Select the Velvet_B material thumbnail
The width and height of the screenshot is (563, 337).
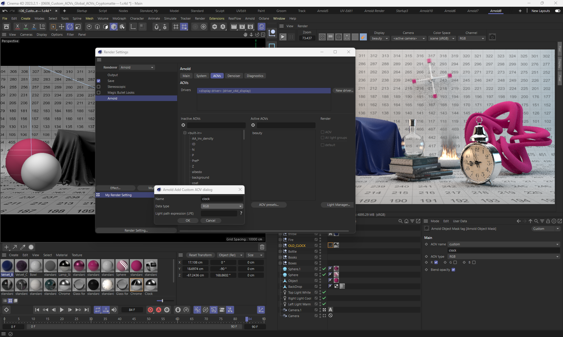7,266
